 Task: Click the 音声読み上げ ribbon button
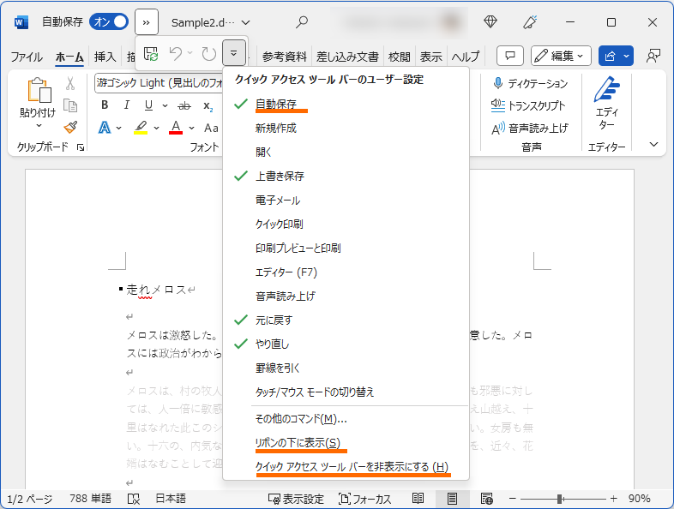click(x=530, y=129)
